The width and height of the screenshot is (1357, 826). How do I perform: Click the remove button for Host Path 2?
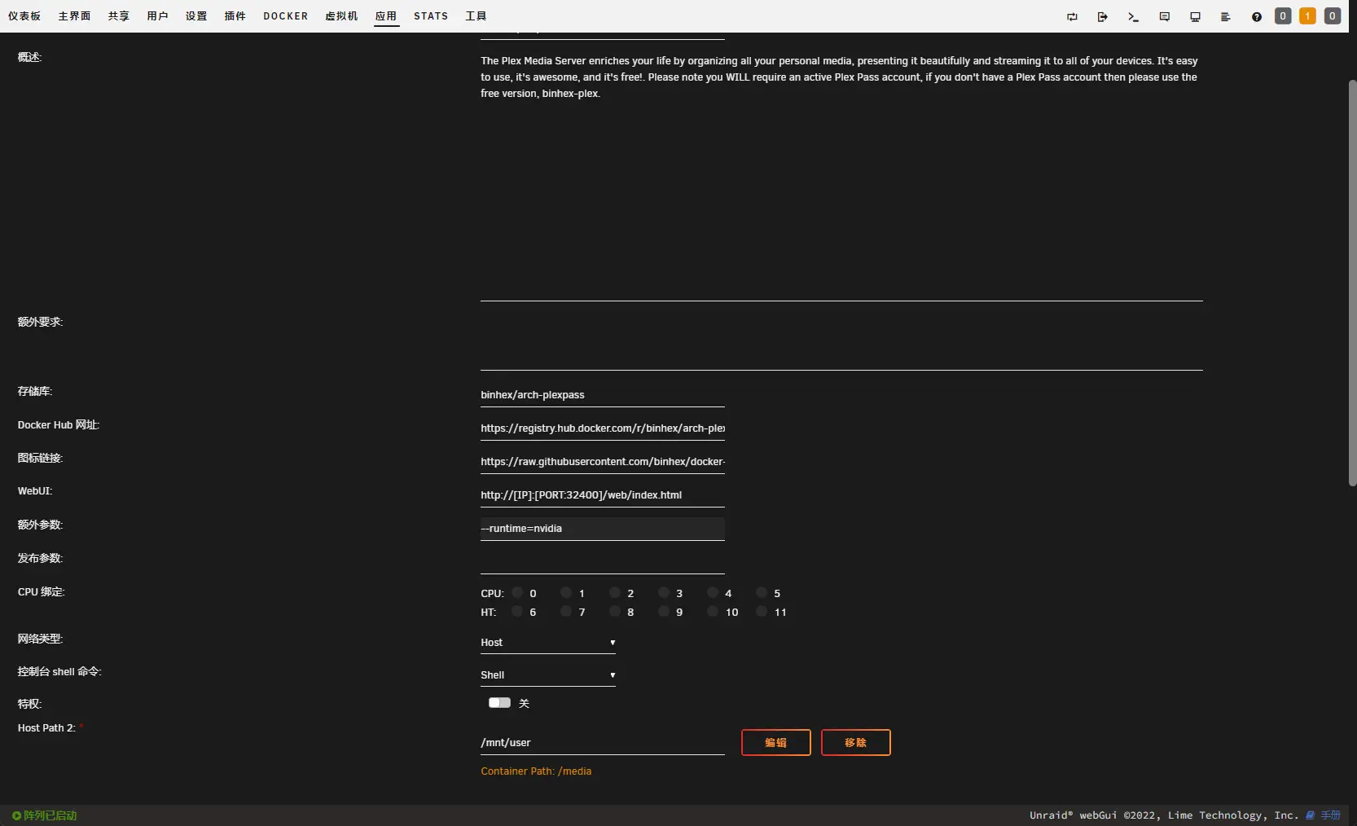(855, 742)
